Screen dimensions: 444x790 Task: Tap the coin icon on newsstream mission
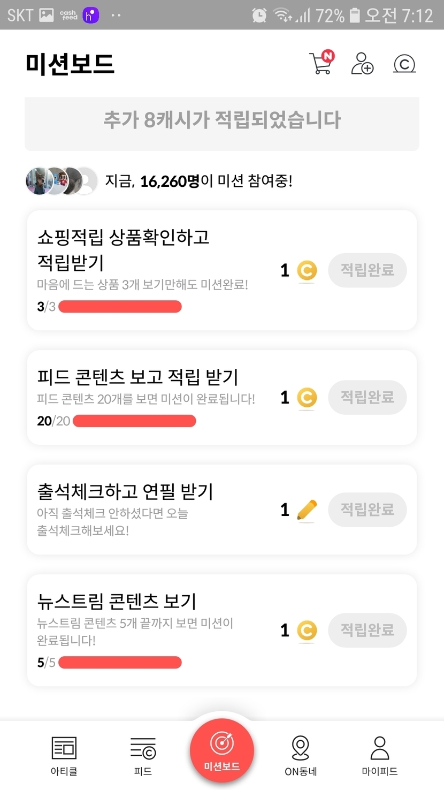coord(307,631)
